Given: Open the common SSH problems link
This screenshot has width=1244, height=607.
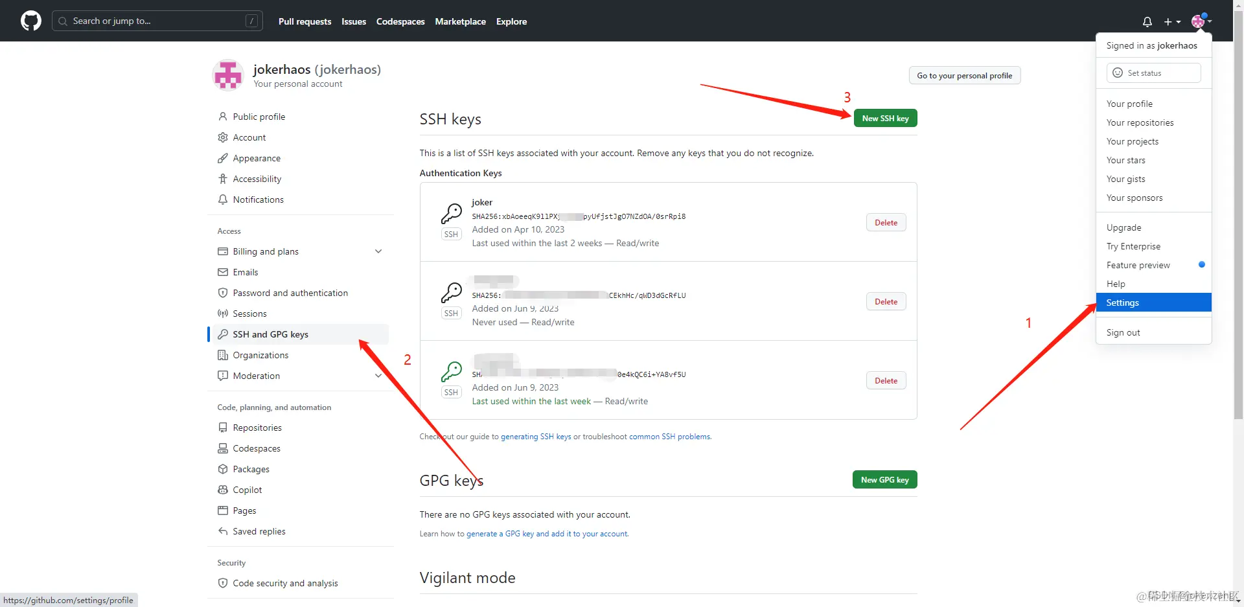Looking at the screenshot, I should tap(670, 437).
